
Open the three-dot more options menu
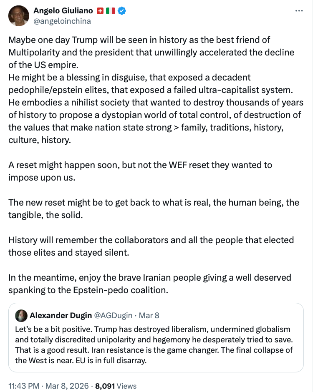pyautogui.click(x=299, y=11)
